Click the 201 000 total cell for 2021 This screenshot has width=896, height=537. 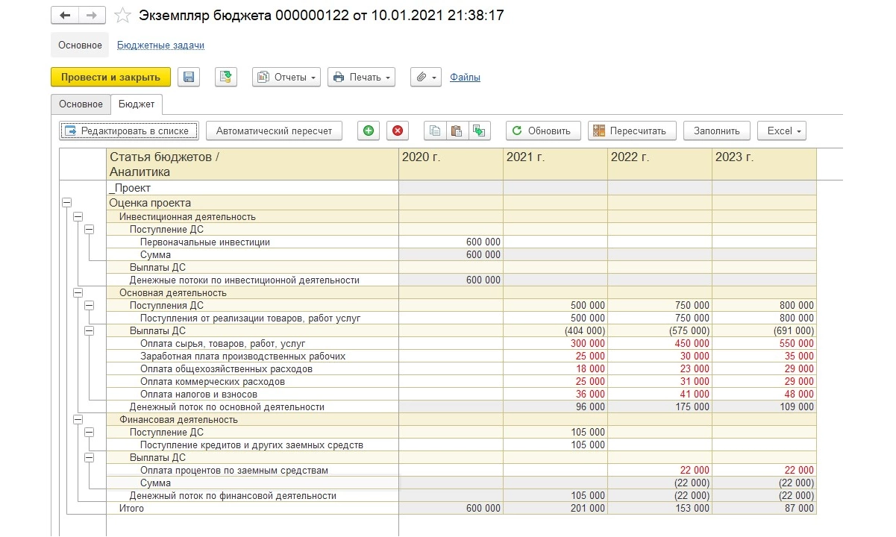point(556,508)
